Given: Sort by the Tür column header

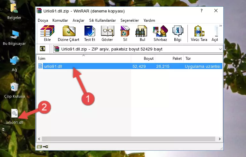Looking at the screenshot, I should (x=203, y=59).
